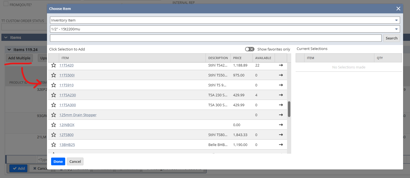The width and height of the screenshot is (410, 178).
Task: Mark 11TSA300 as favorite star
Action: [x=54, y=105]
